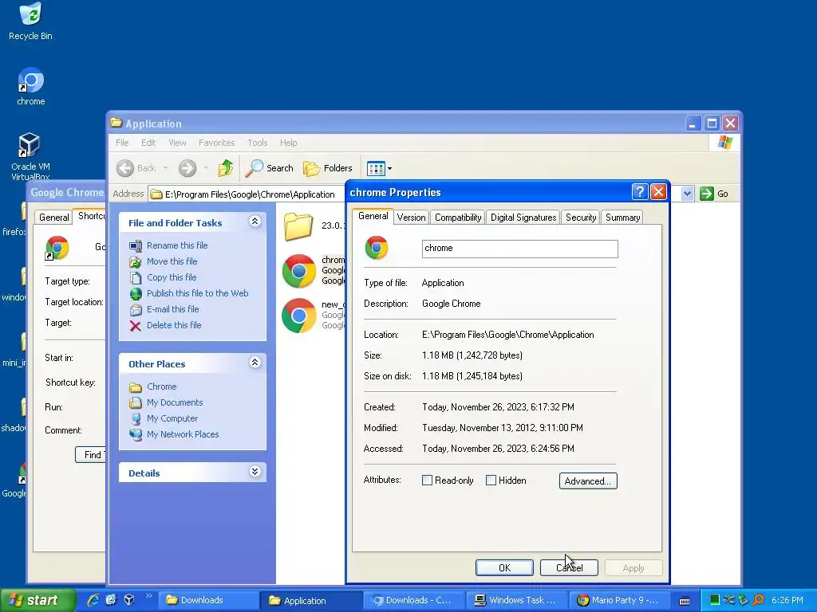Edit the chrome file name field
This screenshot has width=817, height=612.
(x=519, y=249)
